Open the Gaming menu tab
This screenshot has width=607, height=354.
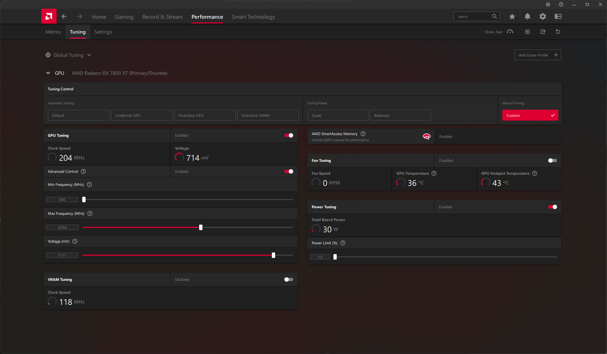124,17
